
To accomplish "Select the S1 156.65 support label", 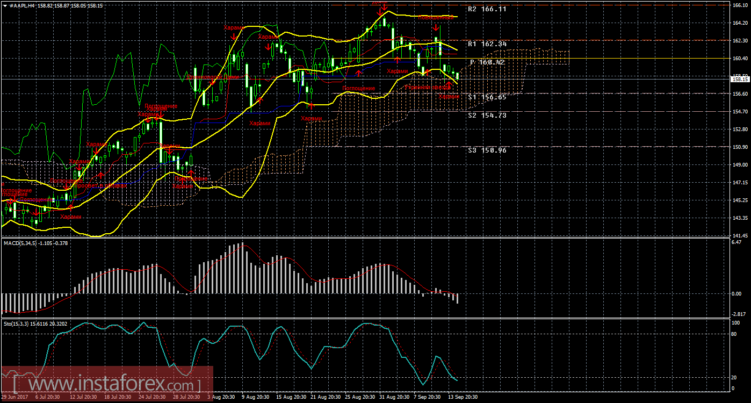I will pos(487,97).
